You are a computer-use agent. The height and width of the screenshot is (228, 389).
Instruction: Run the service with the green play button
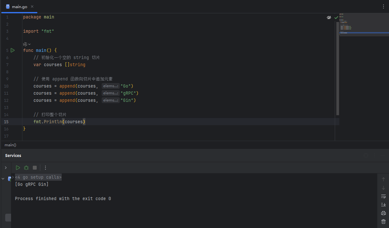pyautogui.click(x=18, y=168)
